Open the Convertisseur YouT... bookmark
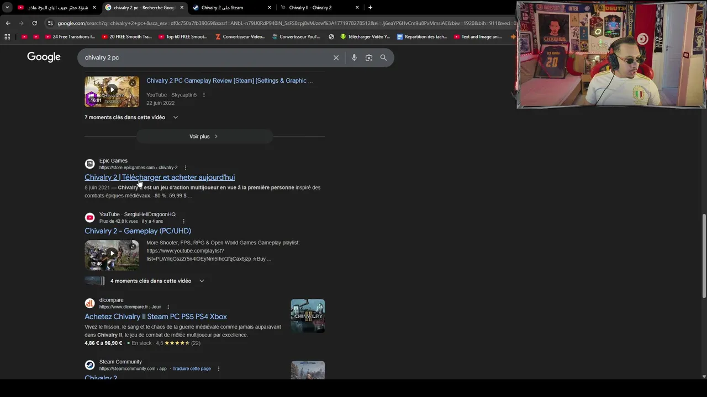This screenshot has height=397, width=707. [297, 37]
